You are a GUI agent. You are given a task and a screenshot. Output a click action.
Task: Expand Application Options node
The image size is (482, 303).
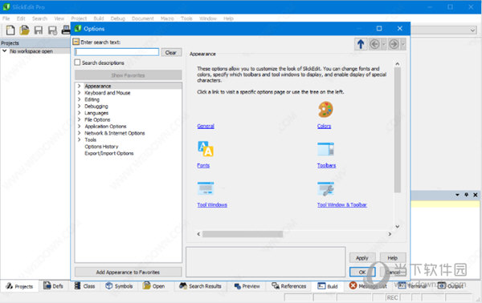[x=80, y=127]
